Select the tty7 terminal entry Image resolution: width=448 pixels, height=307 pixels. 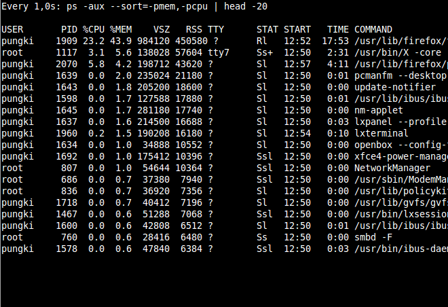point(219,53)
